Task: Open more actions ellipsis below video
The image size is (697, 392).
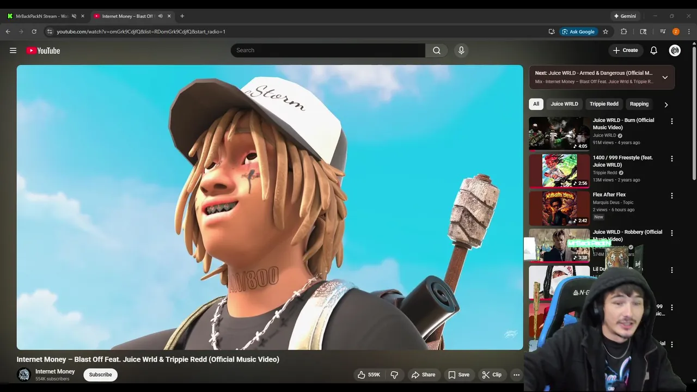Action: [x=516, y=375]
